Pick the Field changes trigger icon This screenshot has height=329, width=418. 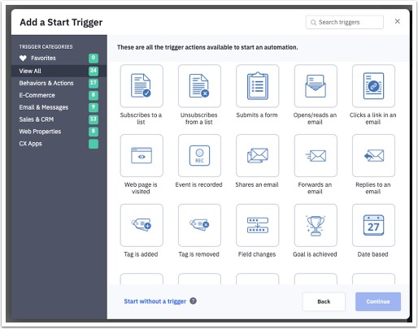pyautogui.click(x=258, y=225)
